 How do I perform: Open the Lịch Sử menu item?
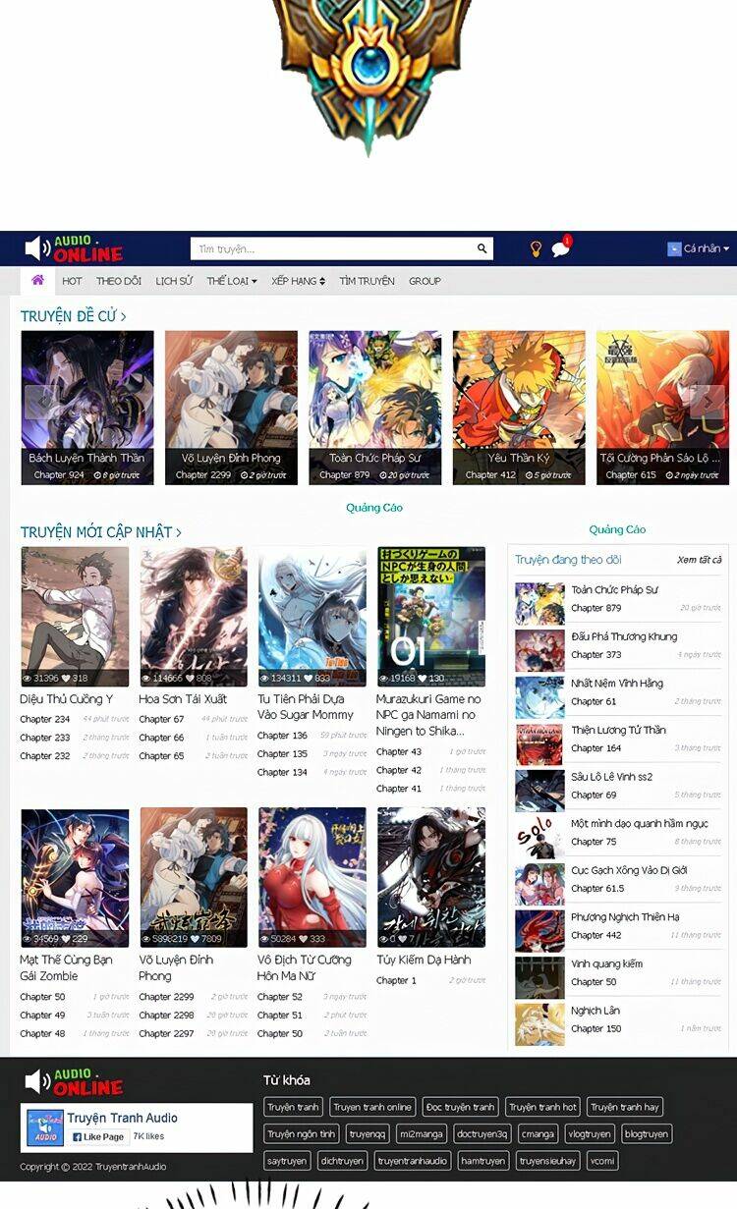[174, 282]
